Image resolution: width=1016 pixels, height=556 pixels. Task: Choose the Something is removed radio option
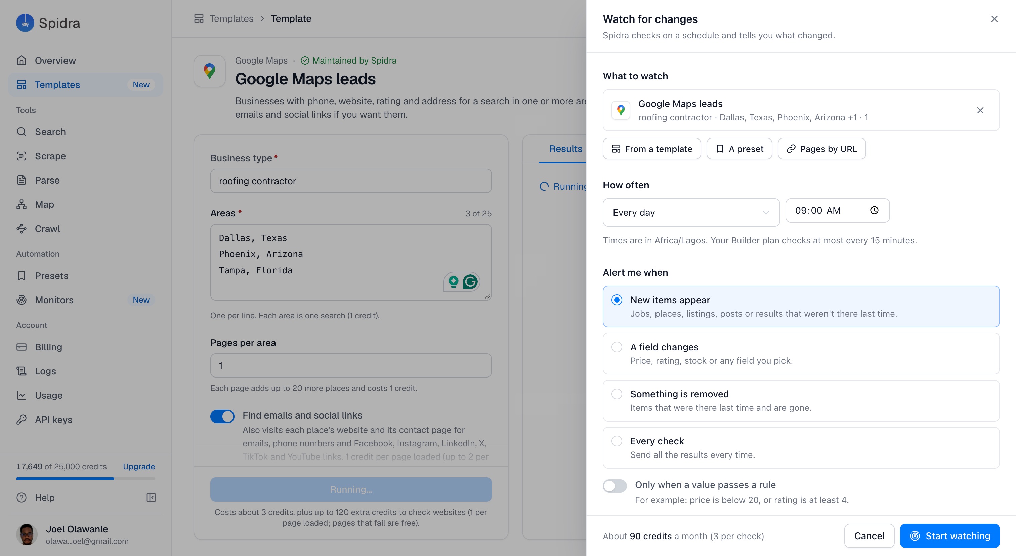617,394
